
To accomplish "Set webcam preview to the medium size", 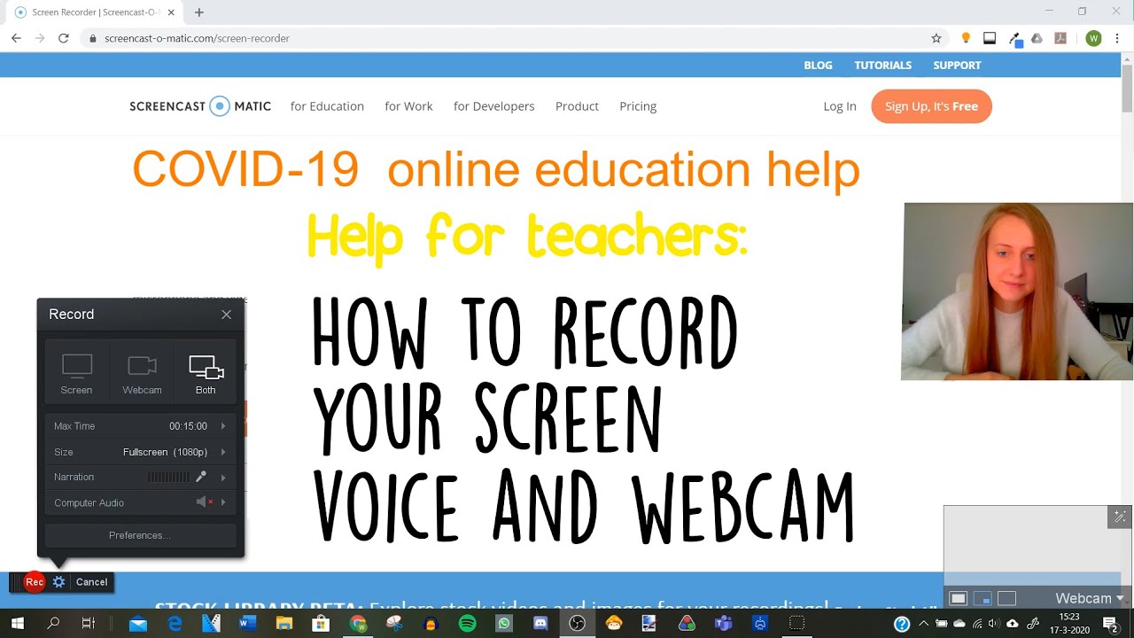I will 982,598.
